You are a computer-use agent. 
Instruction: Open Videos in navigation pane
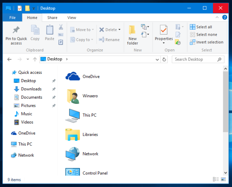(x=23, y=122)
